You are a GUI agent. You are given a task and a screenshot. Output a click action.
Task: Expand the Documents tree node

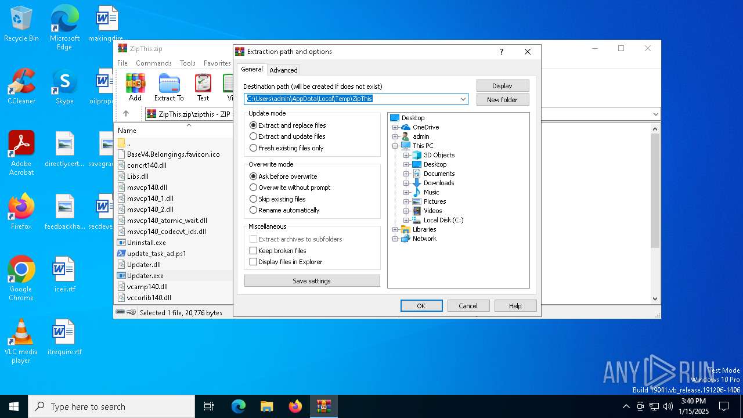click(406, 174)
